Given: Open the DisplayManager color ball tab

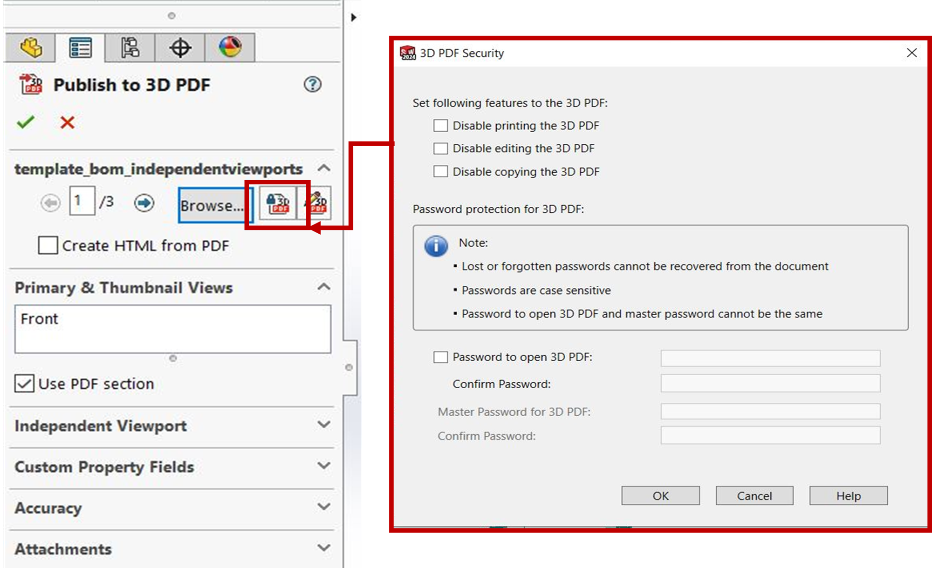Looking at the screenshot, I should tap(230, 47).
